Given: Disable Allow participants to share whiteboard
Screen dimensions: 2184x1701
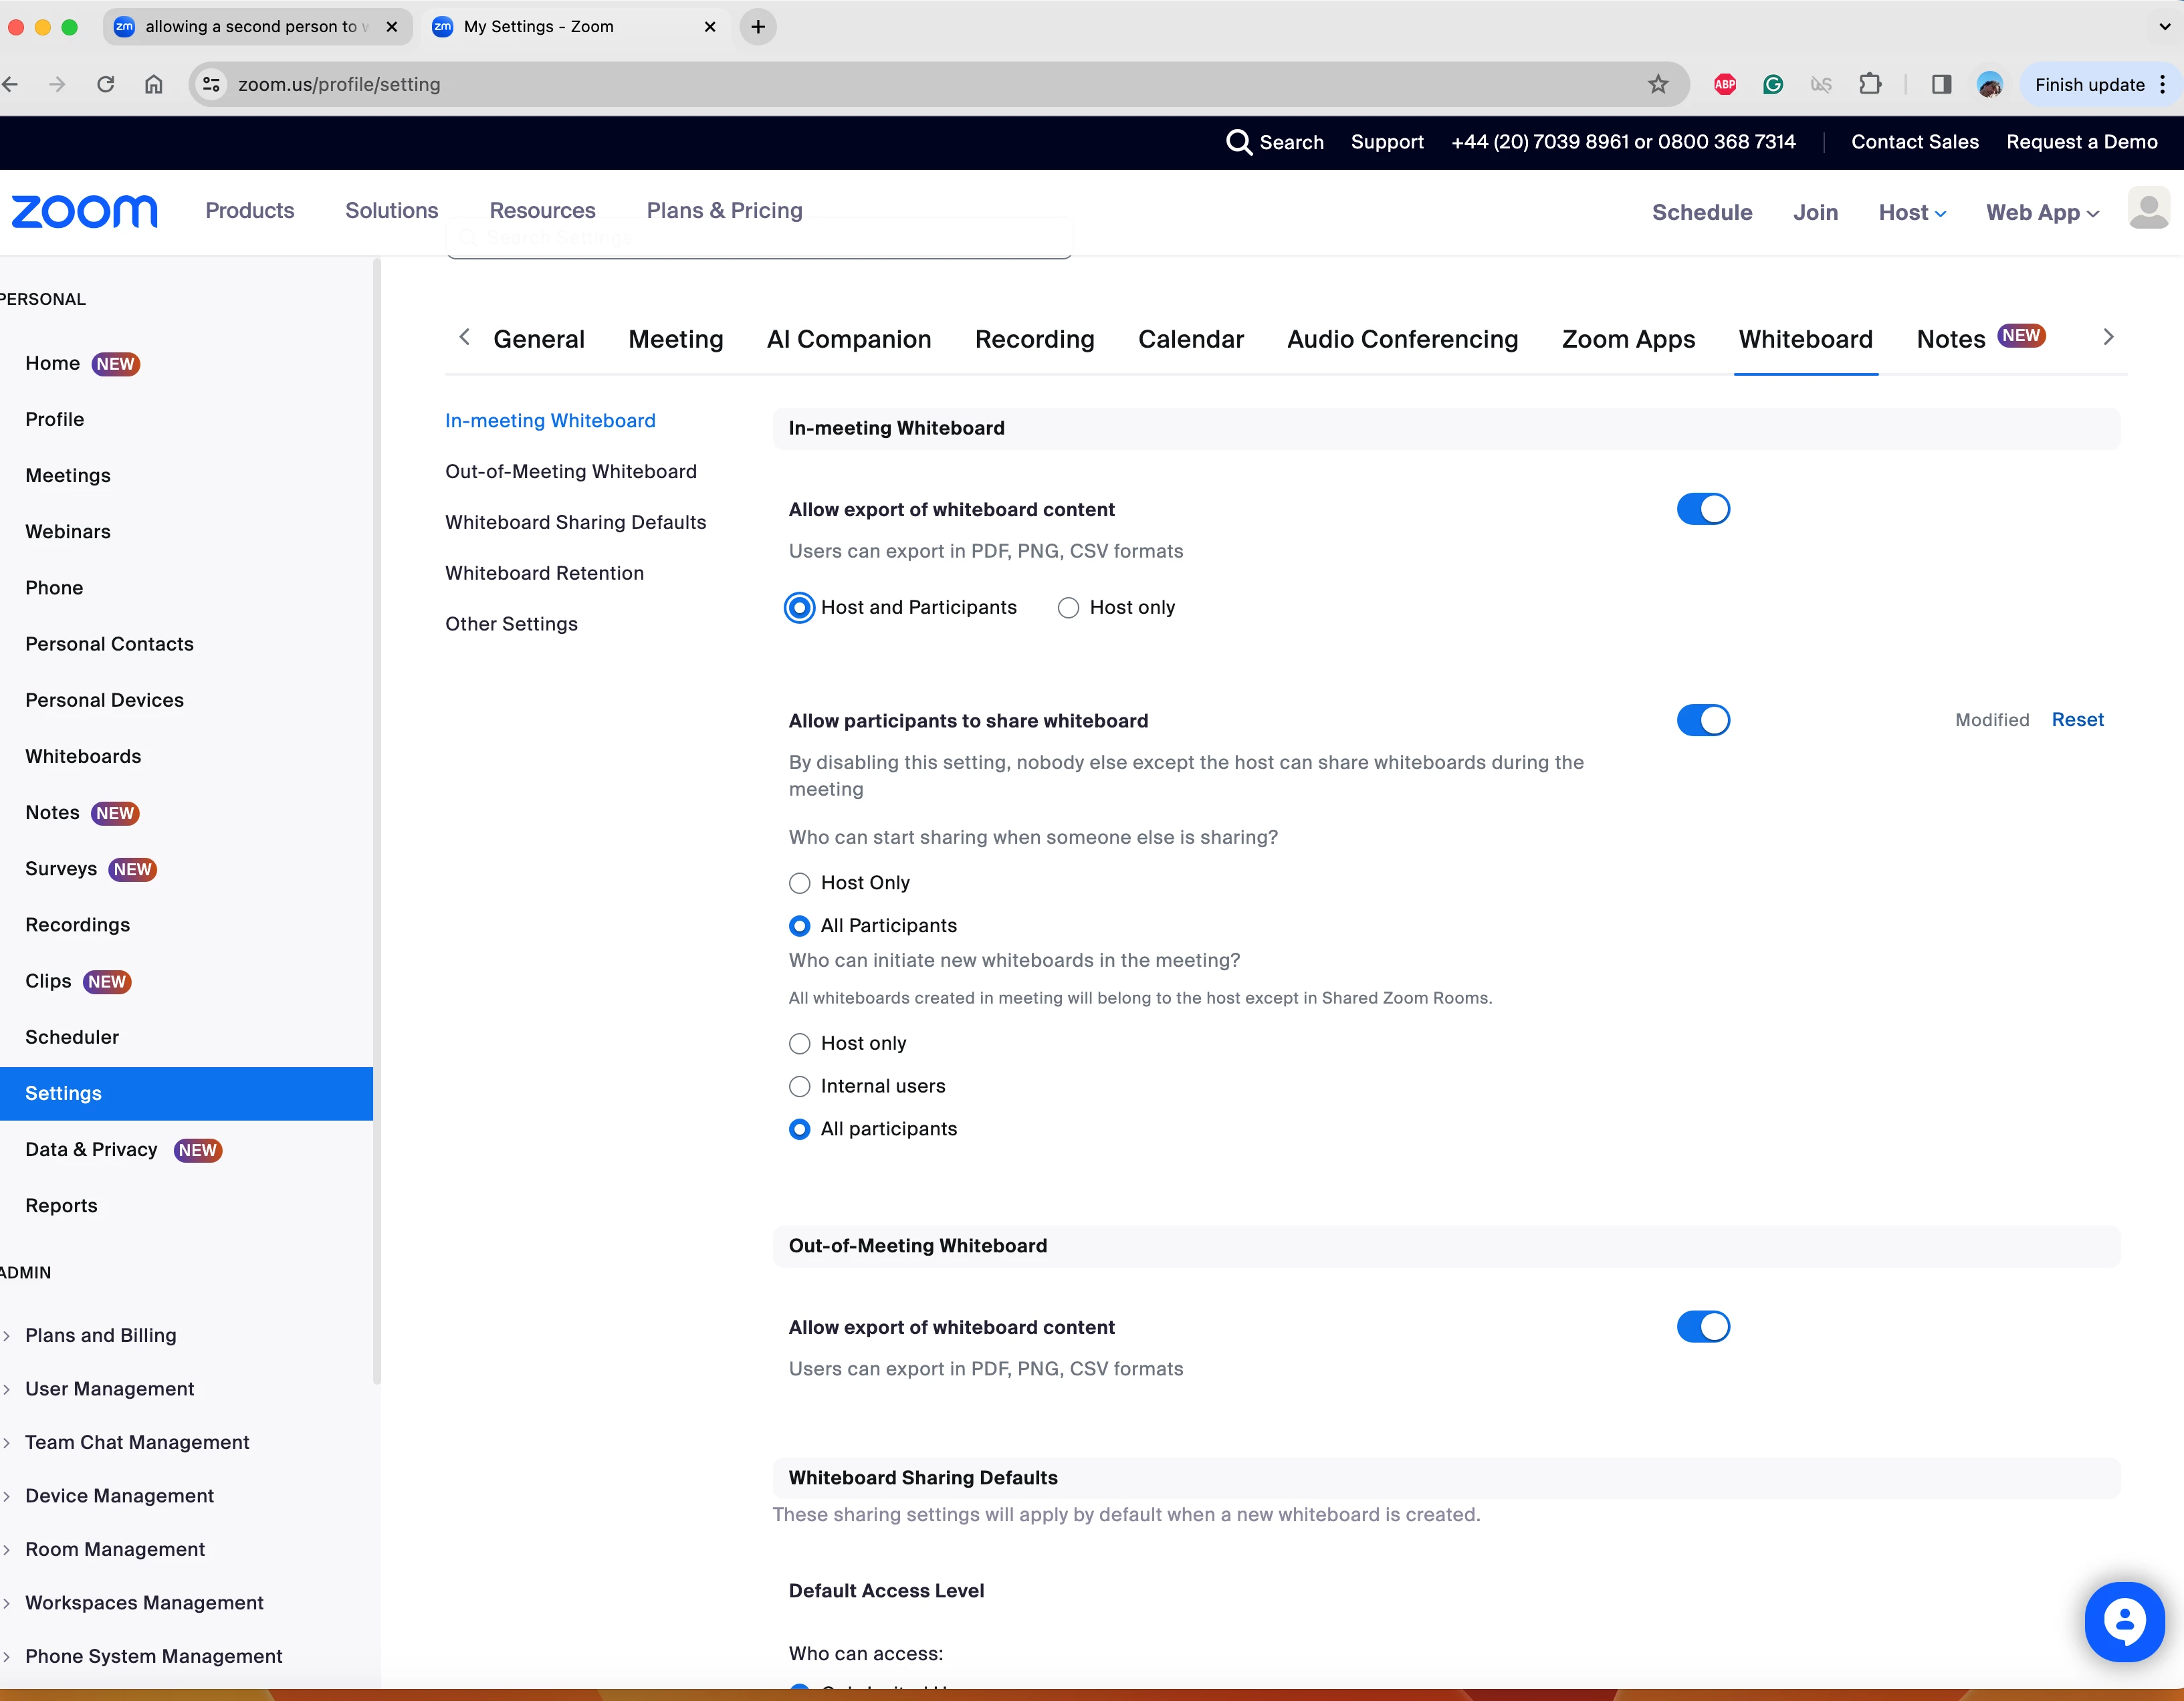Looking at the screenshot, I should [1702, 720].
